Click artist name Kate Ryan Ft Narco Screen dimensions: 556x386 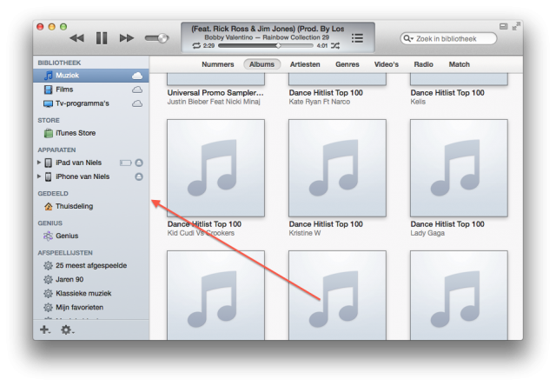319,102
